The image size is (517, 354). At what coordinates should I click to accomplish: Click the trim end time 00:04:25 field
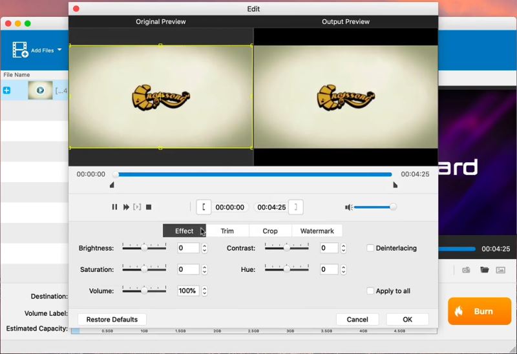click(x=271, y=207)
